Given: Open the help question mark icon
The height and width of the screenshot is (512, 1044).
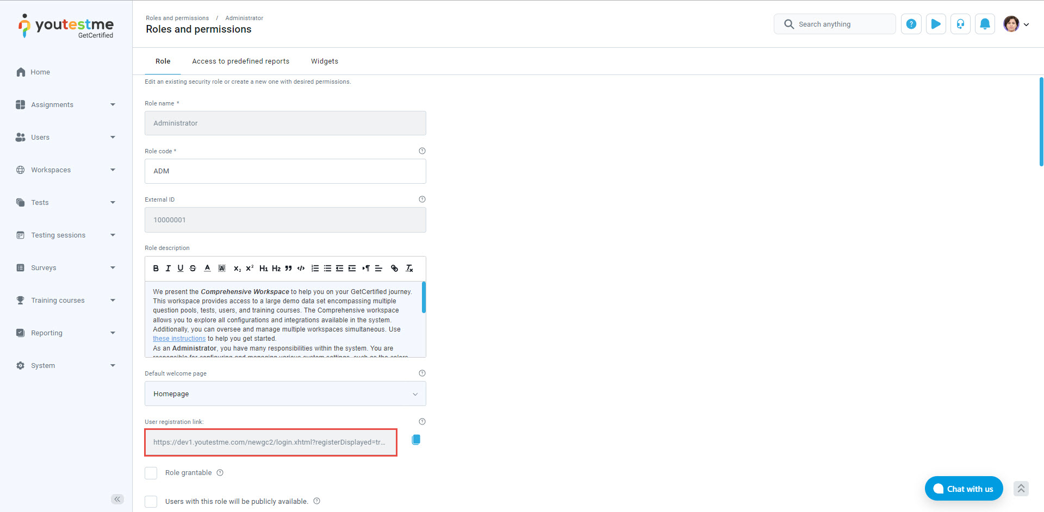Looking at the screenshot, I should pyautogui.click(x=911, y=24).
